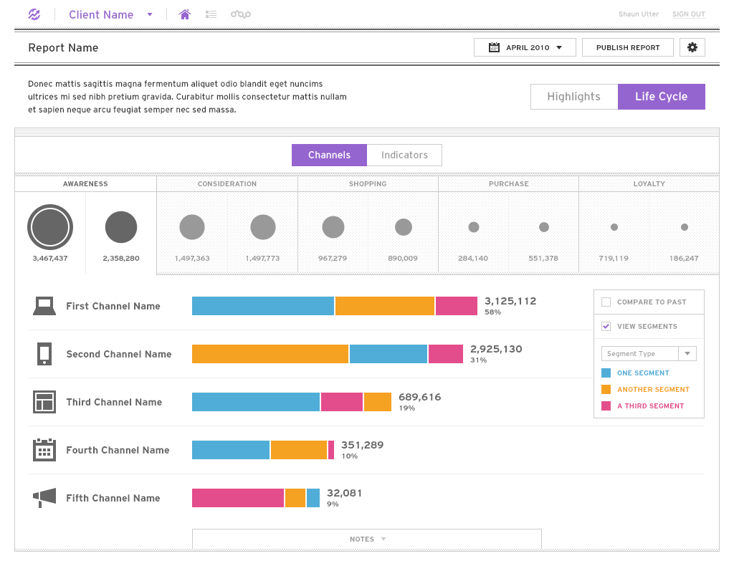Open the Segment Type dropdown
The image size is (734, 566).
[648, 353]
